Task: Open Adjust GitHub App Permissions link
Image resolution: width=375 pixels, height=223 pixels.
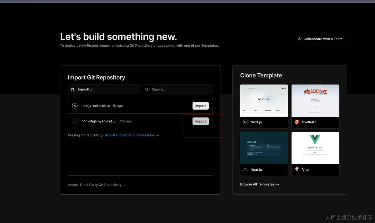Action: [x=132, y=135]
